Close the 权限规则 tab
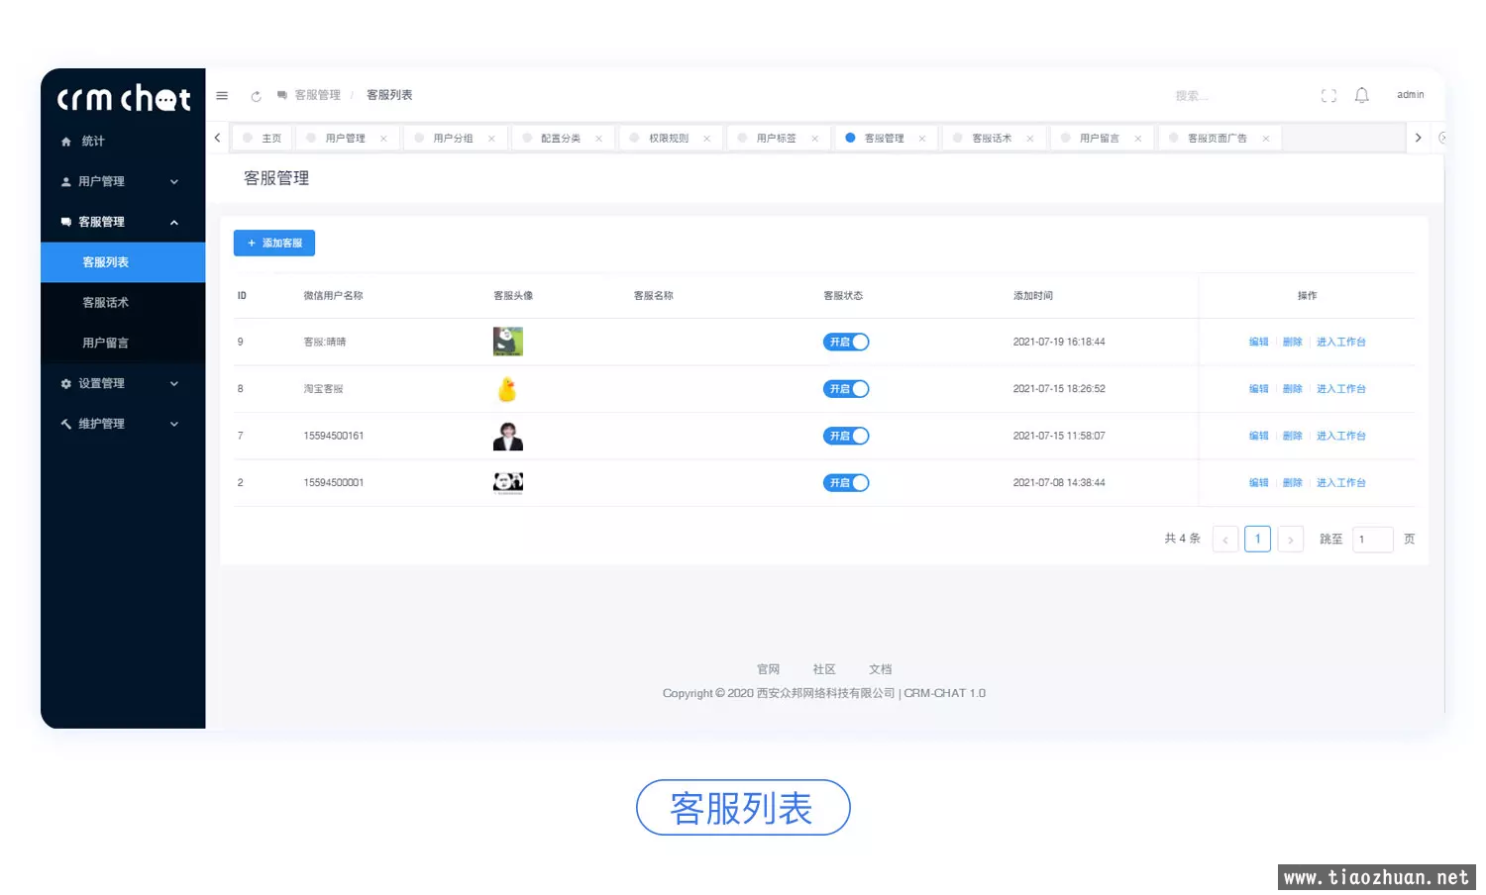The image size is (1486, 895). [707, 139]
